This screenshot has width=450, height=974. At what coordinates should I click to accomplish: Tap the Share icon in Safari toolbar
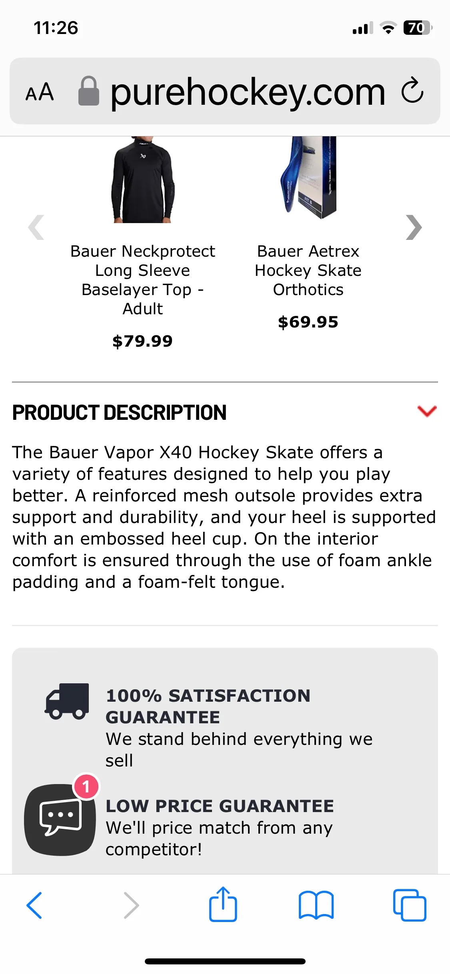click(x=223, y=904)
